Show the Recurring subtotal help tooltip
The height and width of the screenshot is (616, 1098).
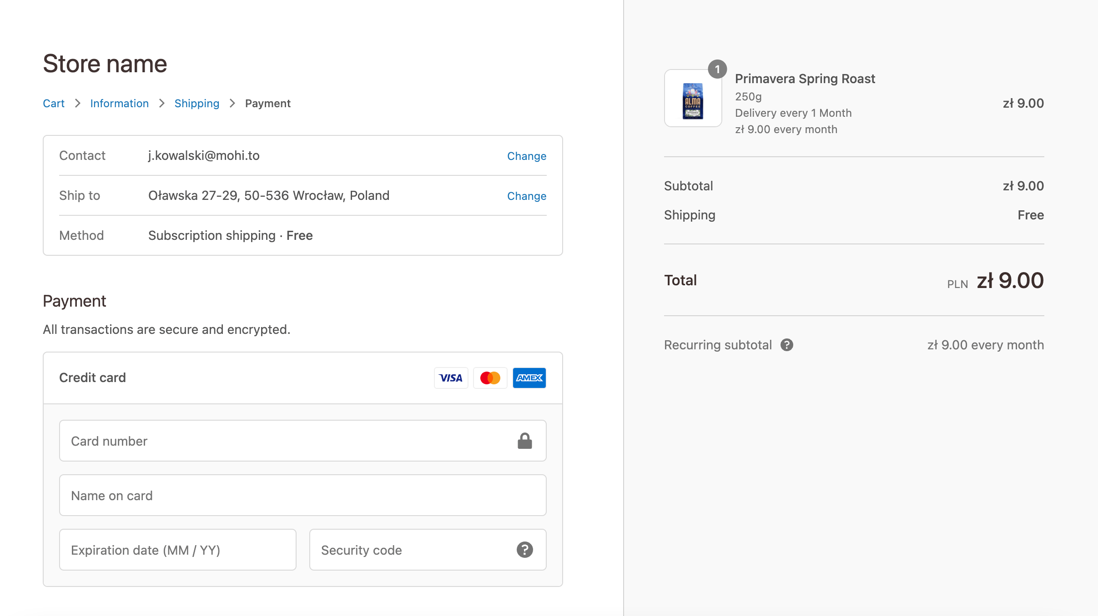[786, 345]
